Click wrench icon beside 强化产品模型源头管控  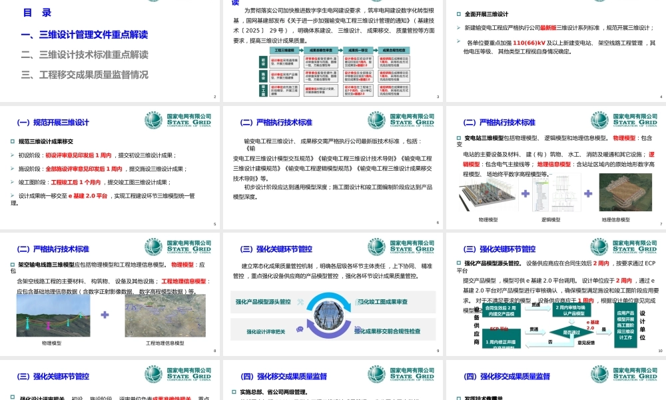tap(300, 302)
